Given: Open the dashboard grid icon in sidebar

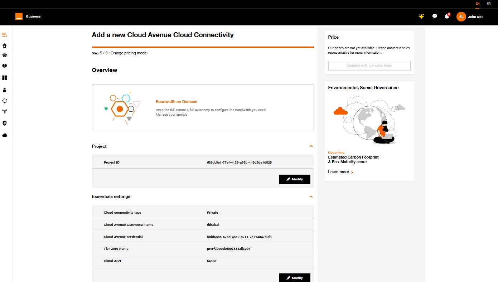Looking at the screenshot, I should 5,78.
